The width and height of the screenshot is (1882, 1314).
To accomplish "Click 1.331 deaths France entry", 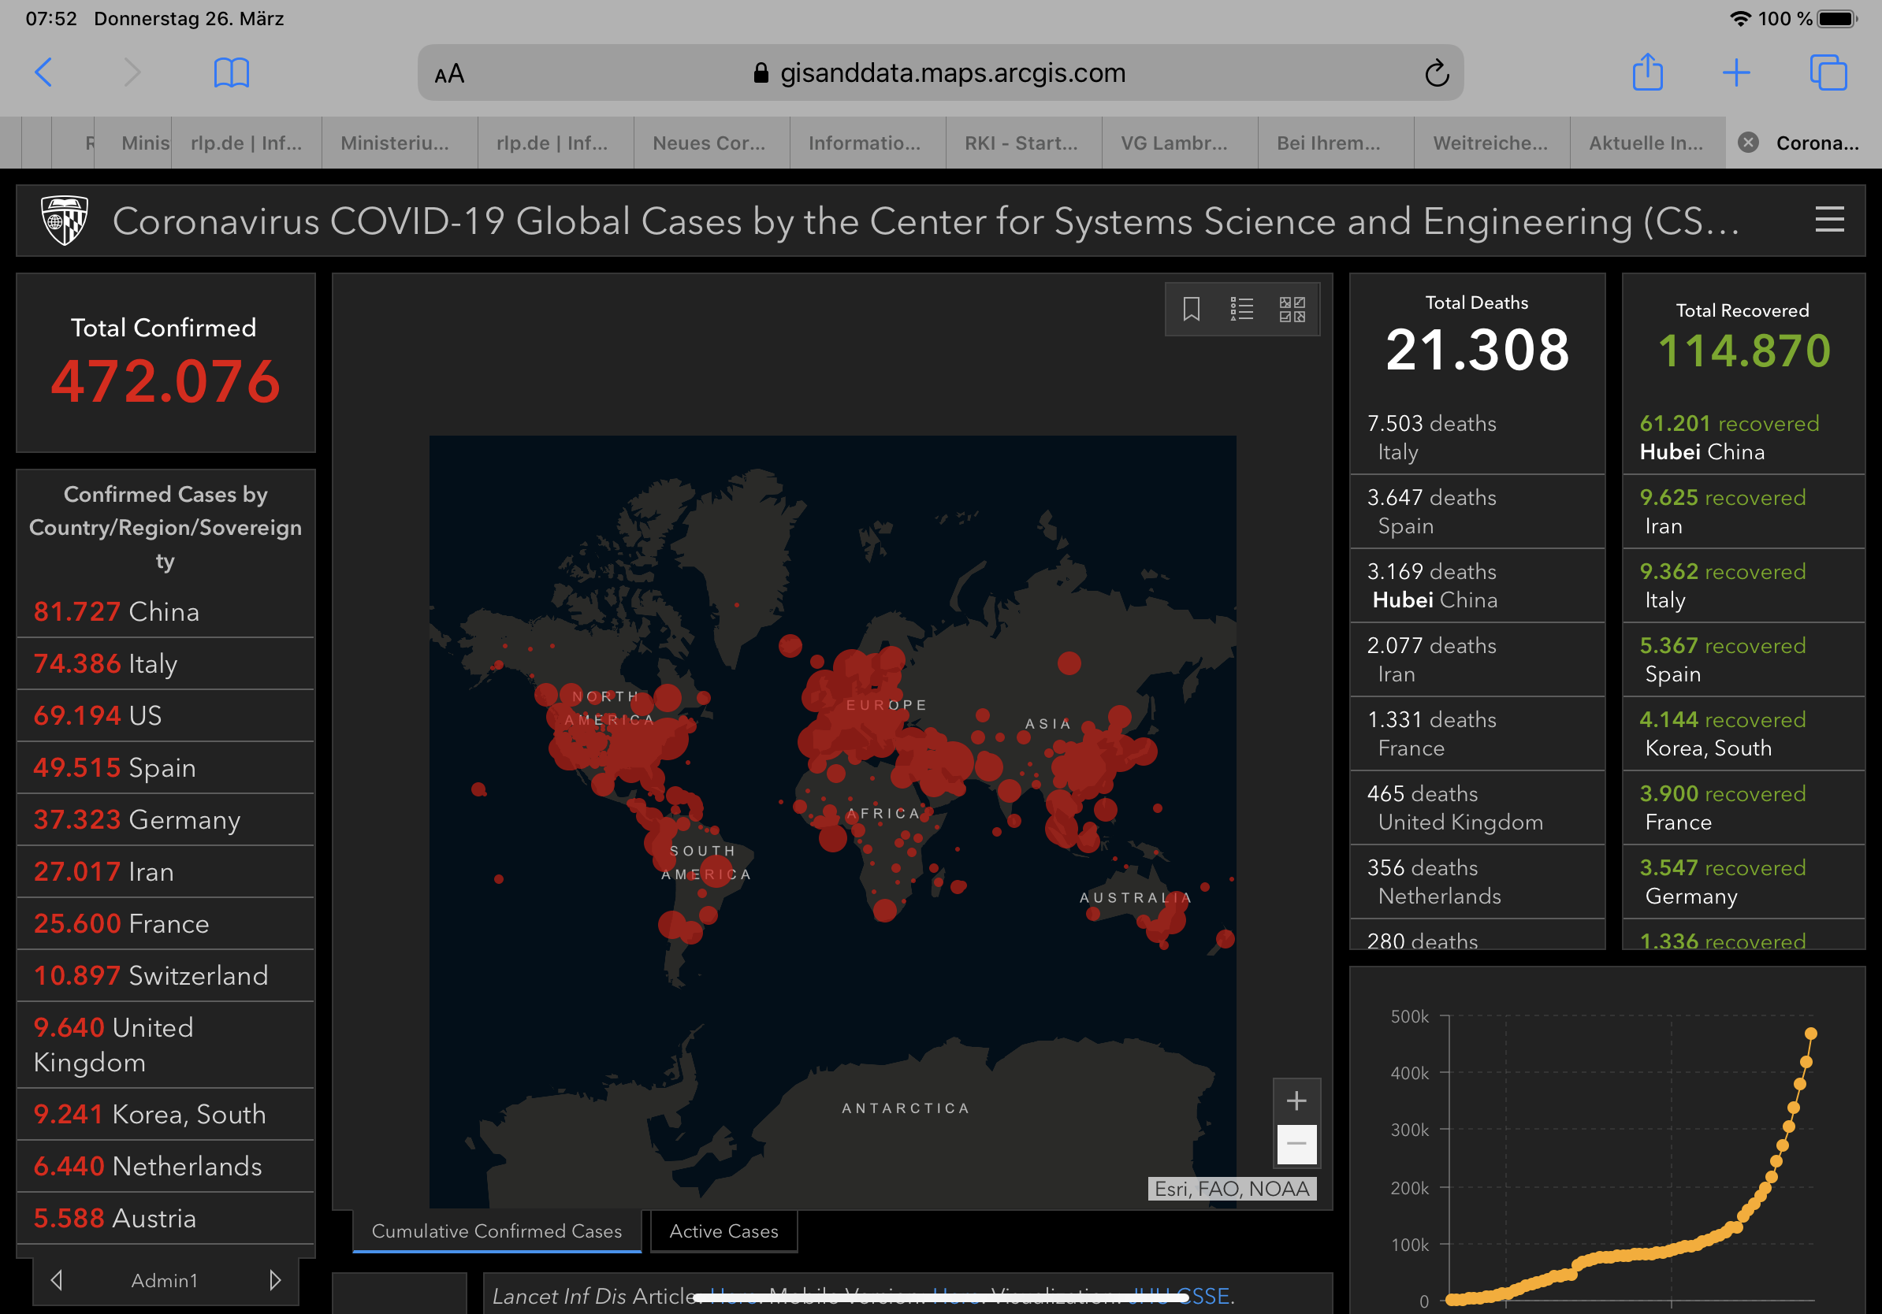I will 1477,733.
